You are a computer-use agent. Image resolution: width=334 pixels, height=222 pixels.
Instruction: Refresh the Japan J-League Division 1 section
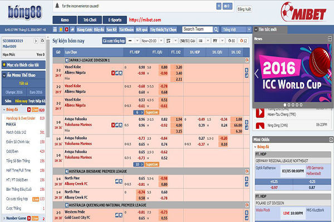(x=247, y=60)
